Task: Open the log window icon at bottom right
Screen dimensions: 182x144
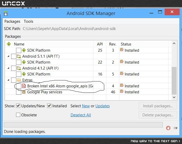Action: pos(176,128)
